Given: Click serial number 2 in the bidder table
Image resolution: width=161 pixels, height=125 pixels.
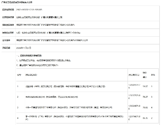Looking at the screenshot, I should pos(18,97).
